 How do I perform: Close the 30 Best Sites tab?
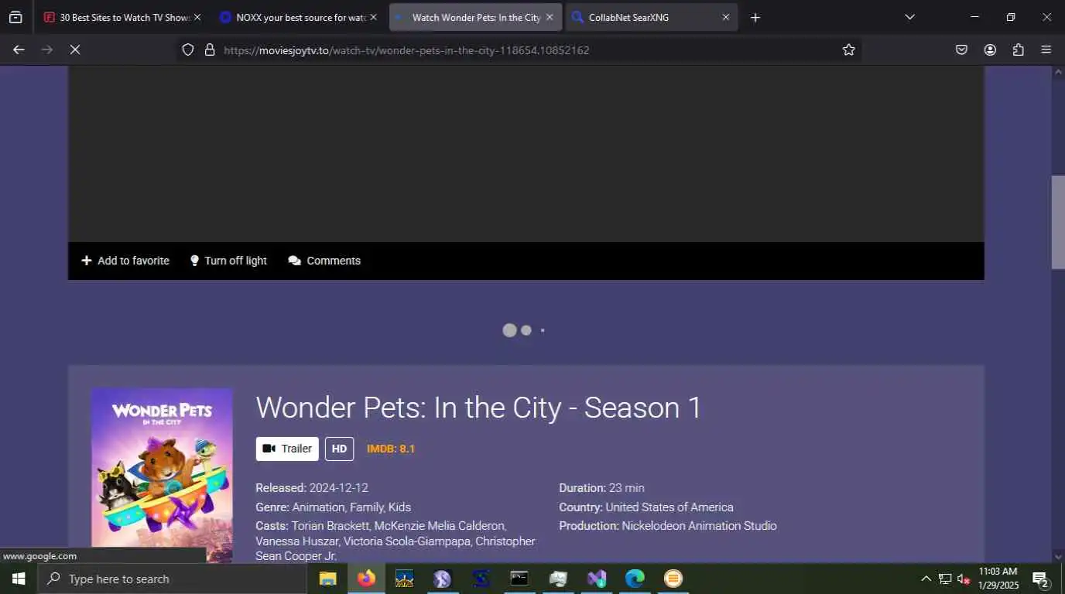(197, 17)
